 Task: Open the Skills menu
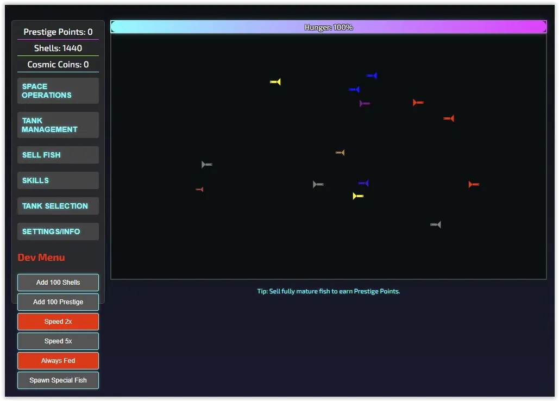pos(58,180)
